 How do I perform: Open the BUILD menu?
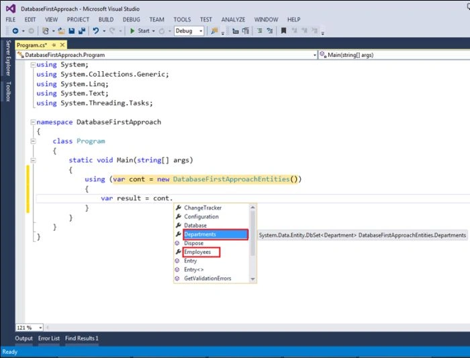click(106, 19)
